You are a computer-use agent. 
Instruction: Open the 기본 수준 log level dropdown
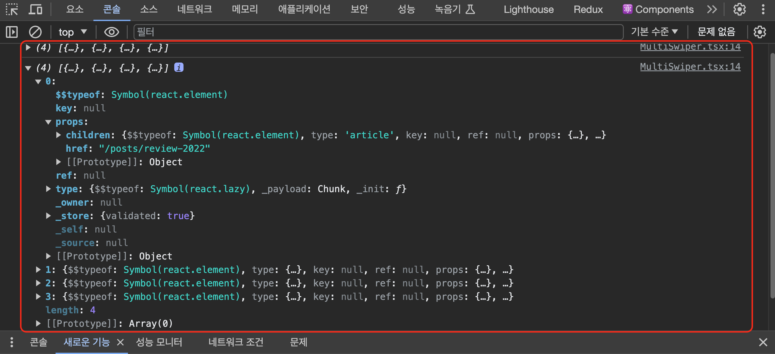654,32
